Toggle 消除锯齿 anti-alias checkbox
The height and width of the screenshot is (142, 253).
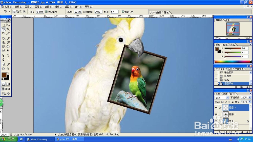tap(47, 12)
